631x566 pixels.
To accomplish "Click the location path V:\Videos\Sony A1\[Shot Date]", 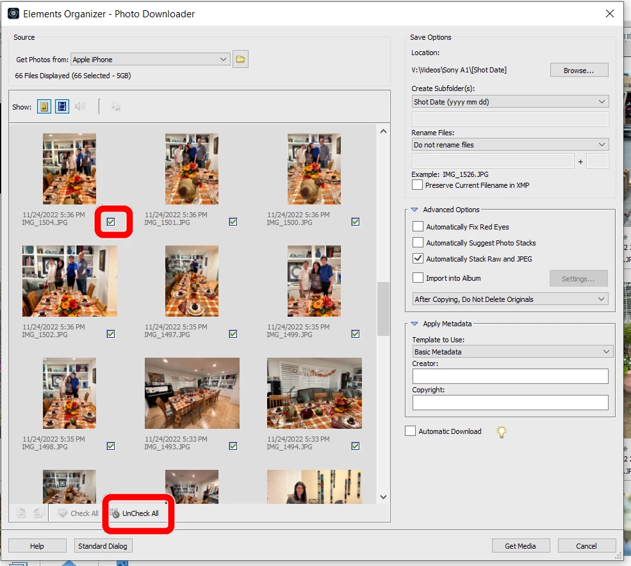I will pyautogui.click(x=459, y=70).
